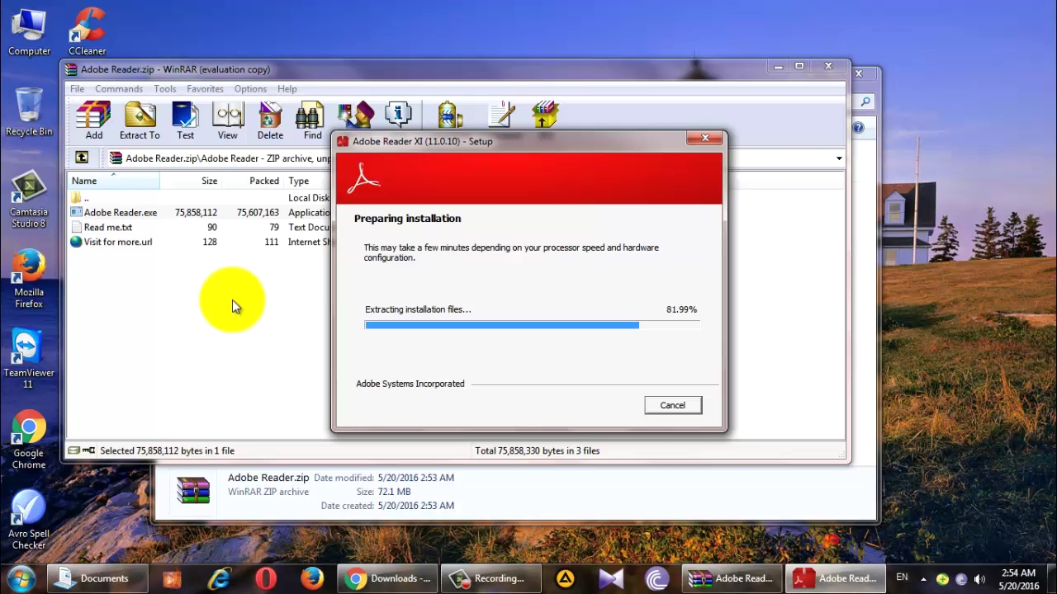Open the View tool in WinRAR toolbar
Screen dimensions: 1057x594
(227, 120)
